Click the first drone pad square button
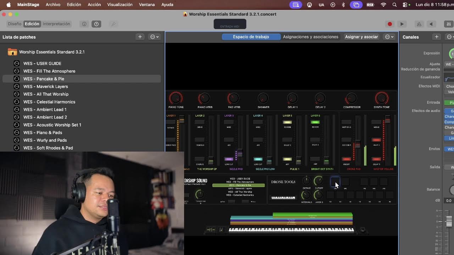Viewport: 454px width, 255px height. pos(335,182)
